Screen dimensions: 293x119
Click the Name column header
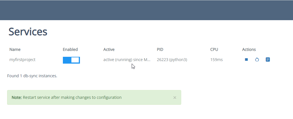tap(15, 49)
